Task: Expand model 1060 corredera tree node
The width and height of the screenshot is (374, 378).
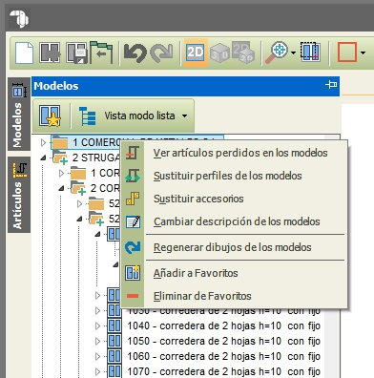Action: tap(97, 356)
